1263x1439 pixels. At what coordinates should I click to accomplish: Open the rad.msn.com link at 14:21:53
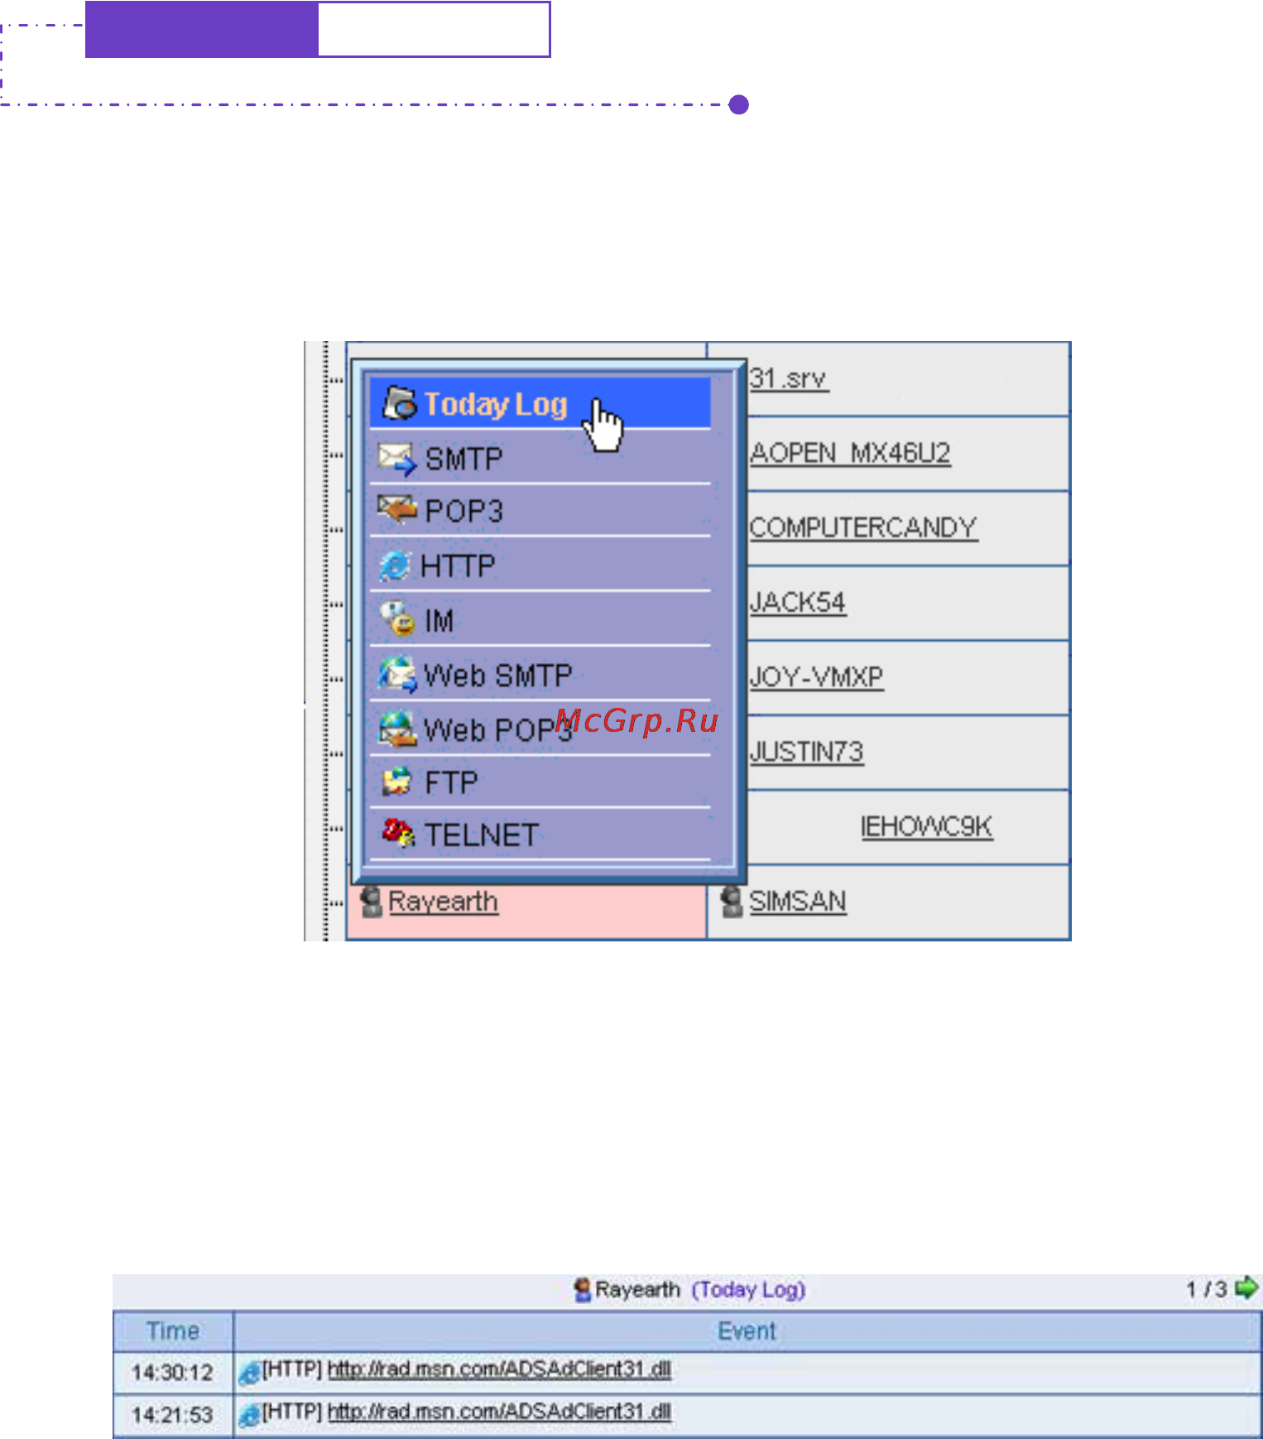499,1412
